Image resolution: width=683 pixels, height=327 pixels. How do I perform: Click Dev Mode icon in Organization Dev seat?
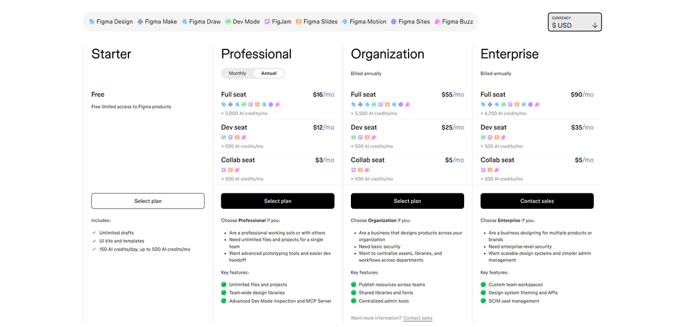(x=354, y=137)
